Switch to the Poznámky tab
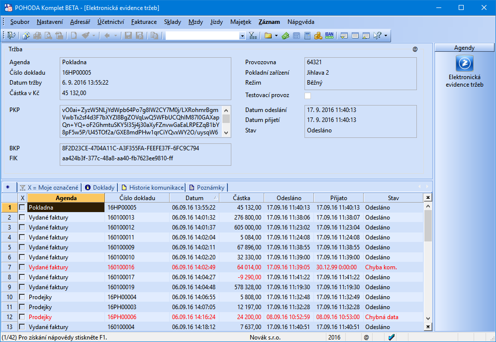This screenshot has height=342, width=496. click(x=207, y=188)
